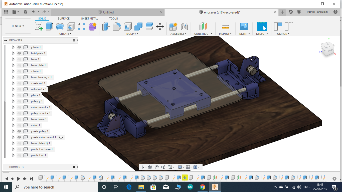Select the Extrude tool
This screenshot has height=192, width=342.
49,26
